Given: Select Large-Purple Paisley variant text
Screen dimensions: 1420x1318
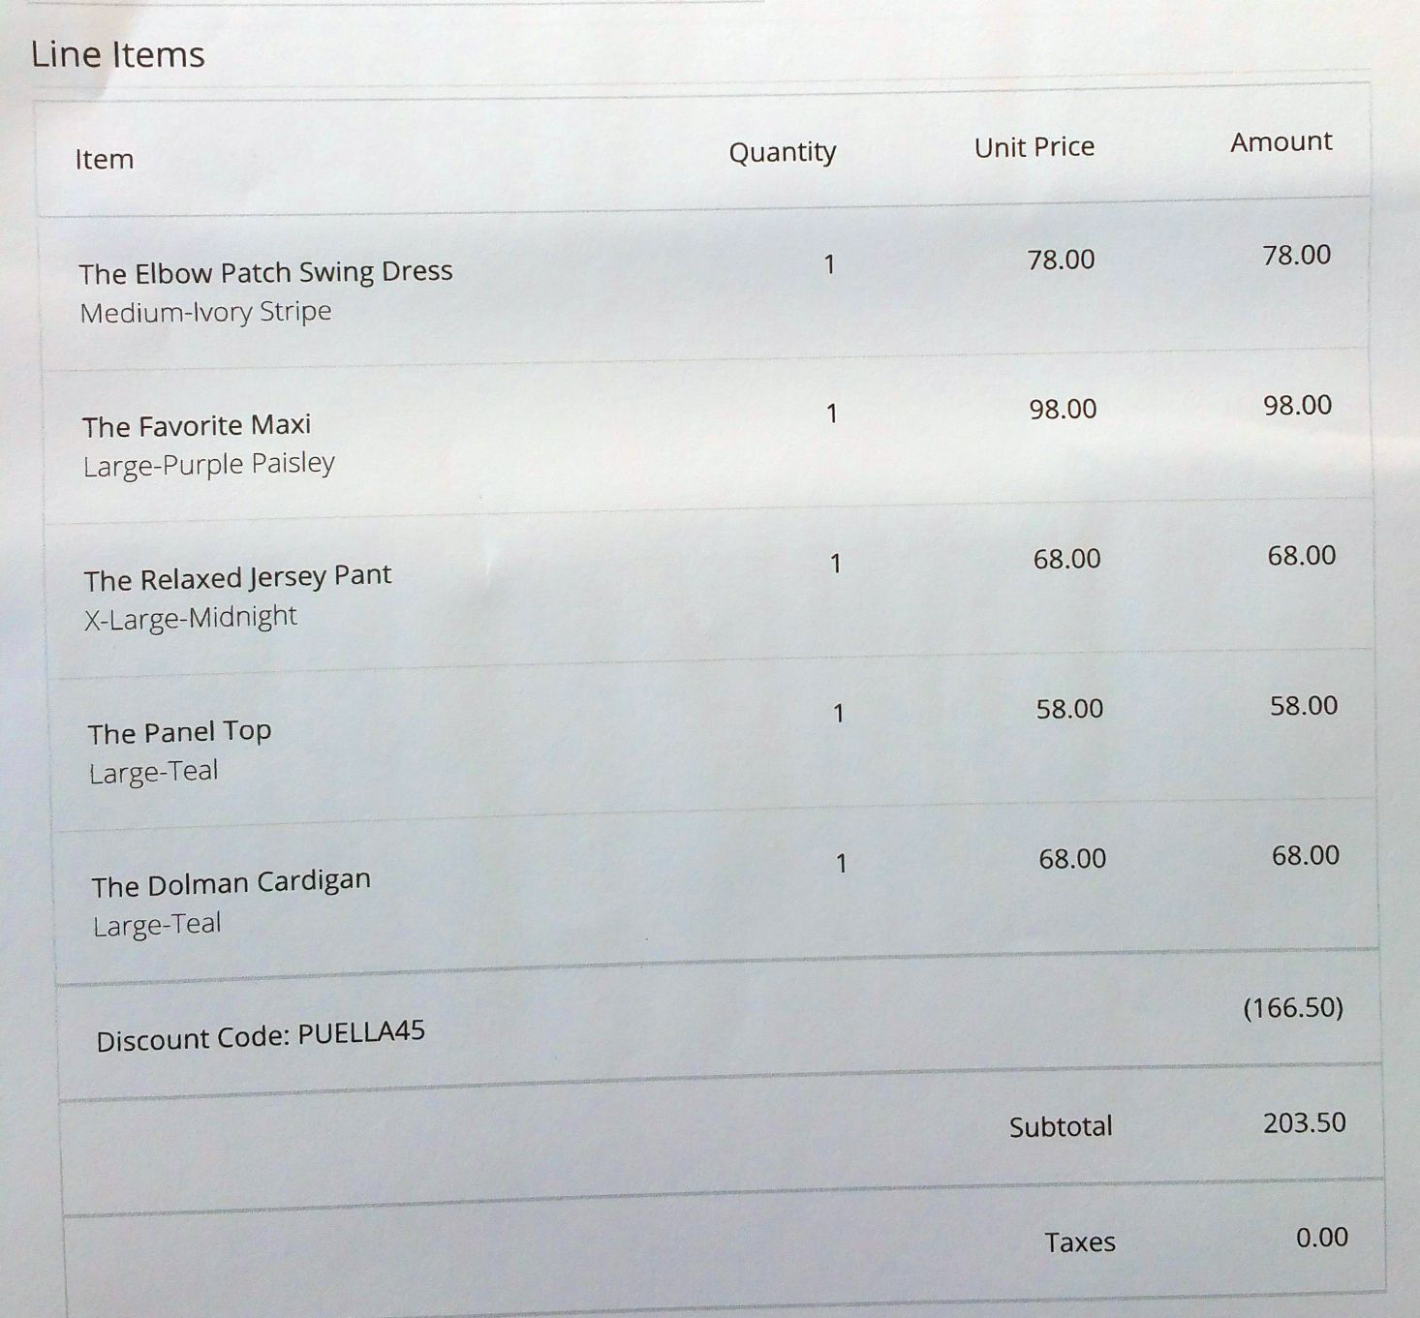Looking at the screenshot, I should (209, 465).
